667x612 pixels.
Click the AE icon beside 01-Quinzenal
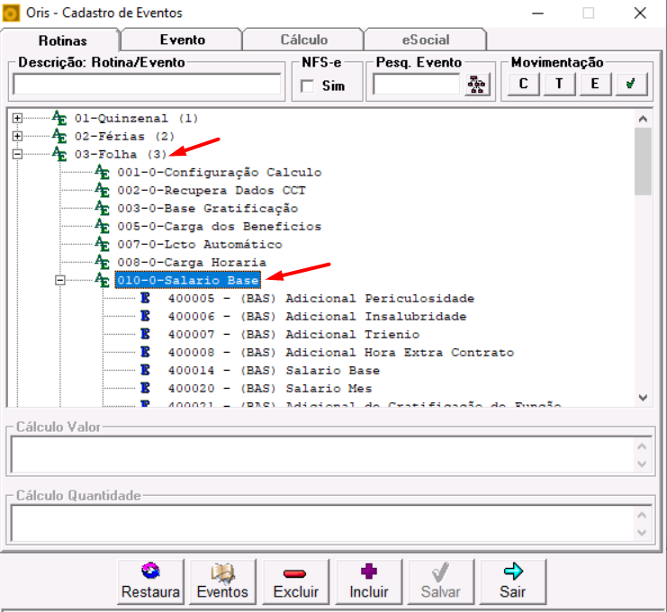pyautogui.click(x=59, y=118)
